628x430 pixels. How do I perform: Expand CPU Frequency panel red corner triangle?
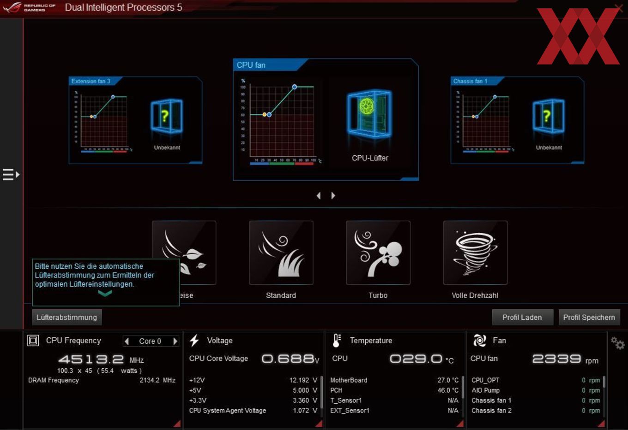click(x=177, y=424)
